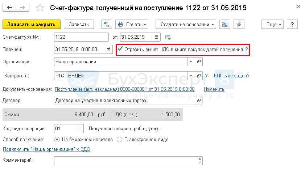Click the forward navigation arrow
This screenshot has height=170, width=301.
point(22,8)
